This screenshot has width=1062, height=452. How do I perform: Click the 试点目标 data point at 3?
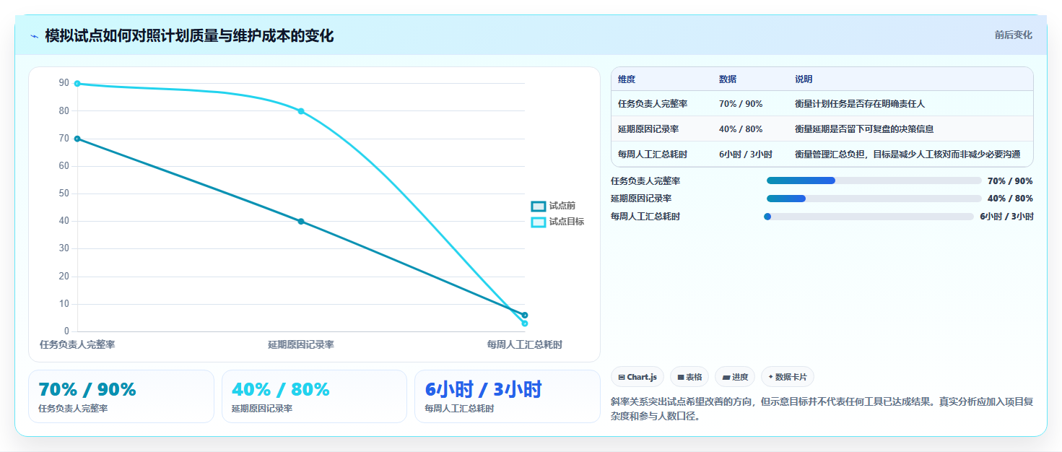[525, 323]
